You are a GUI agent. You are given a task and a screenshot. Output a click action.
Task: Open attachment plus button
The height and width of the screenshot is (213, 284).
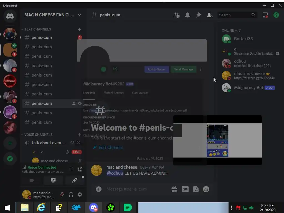pos(99,189)
